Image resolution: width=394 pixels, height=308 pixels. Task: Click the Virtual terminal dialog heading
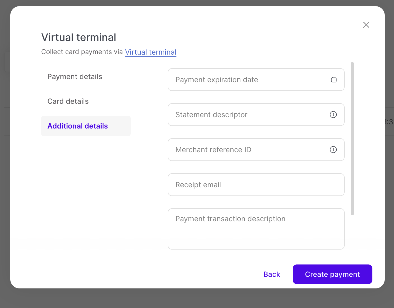pyautogui.click(x=79, y=37)
